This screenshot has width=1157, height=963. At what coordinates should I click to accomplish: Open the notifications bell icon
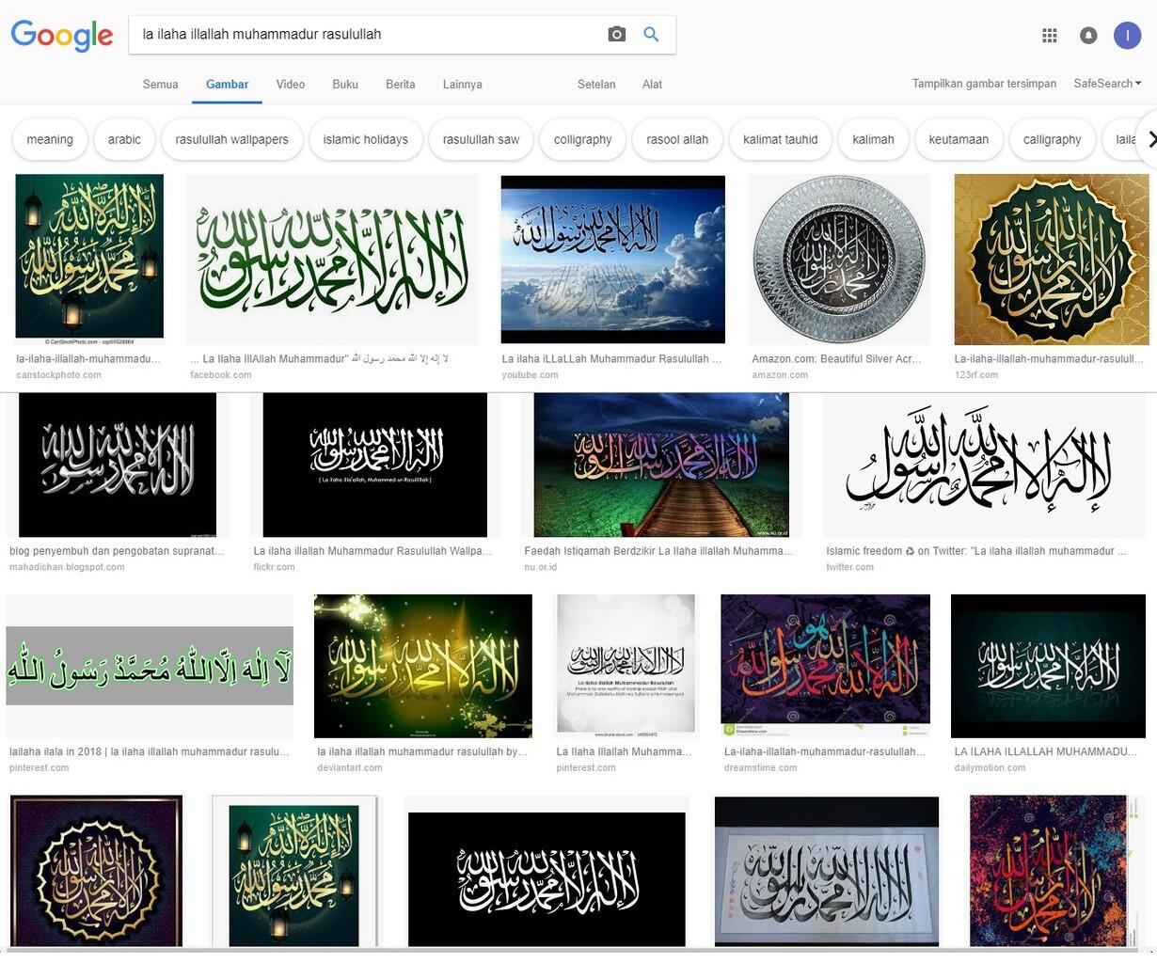[1088, 36]
